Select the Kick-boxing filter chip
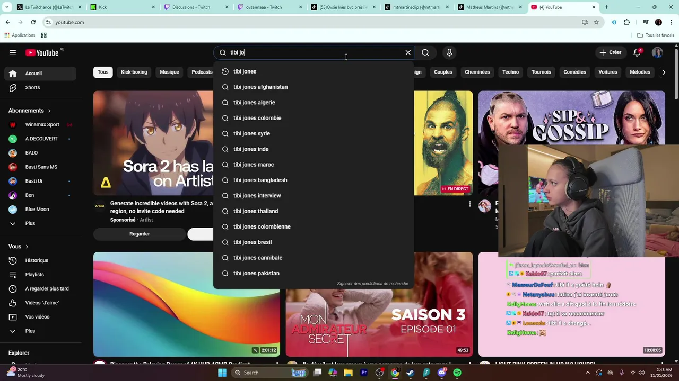 pyautogui.click(x=134, y=72)
